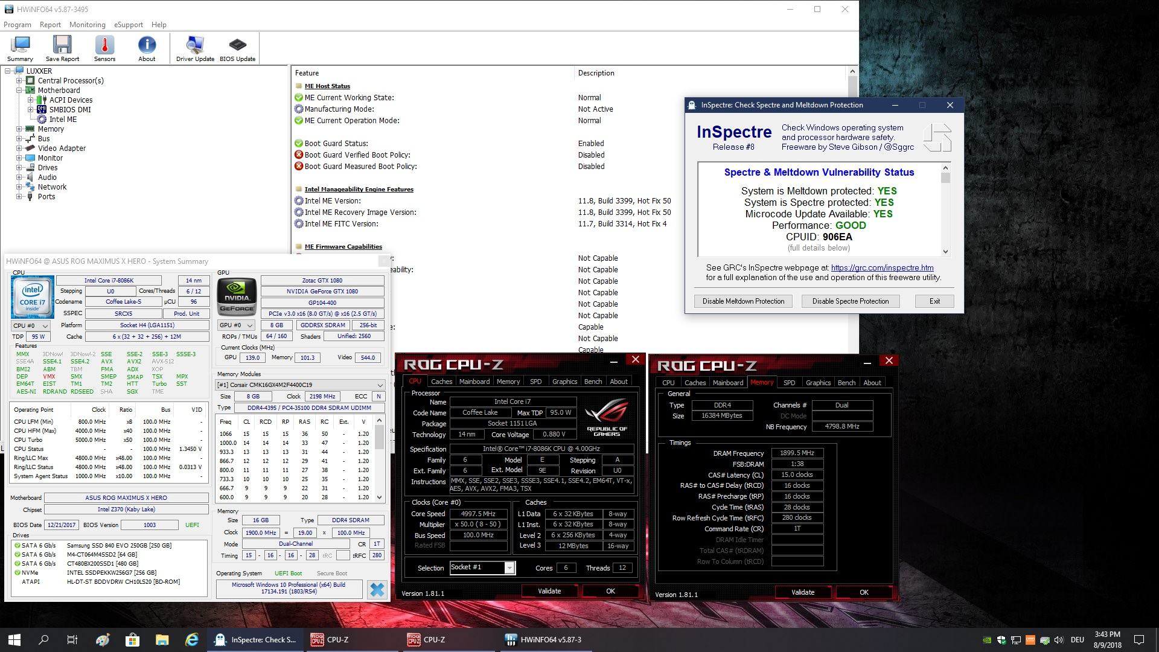Screen dimensions: 1159x652
Task: Click Disable Meltdown Protection button
Action: point(743,301)
